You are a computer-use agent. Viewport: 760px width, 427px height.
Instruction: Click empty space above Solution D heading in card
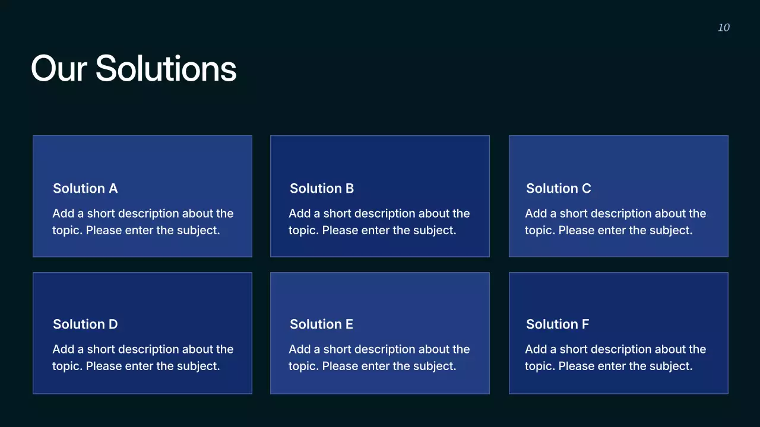coord(142,294)
